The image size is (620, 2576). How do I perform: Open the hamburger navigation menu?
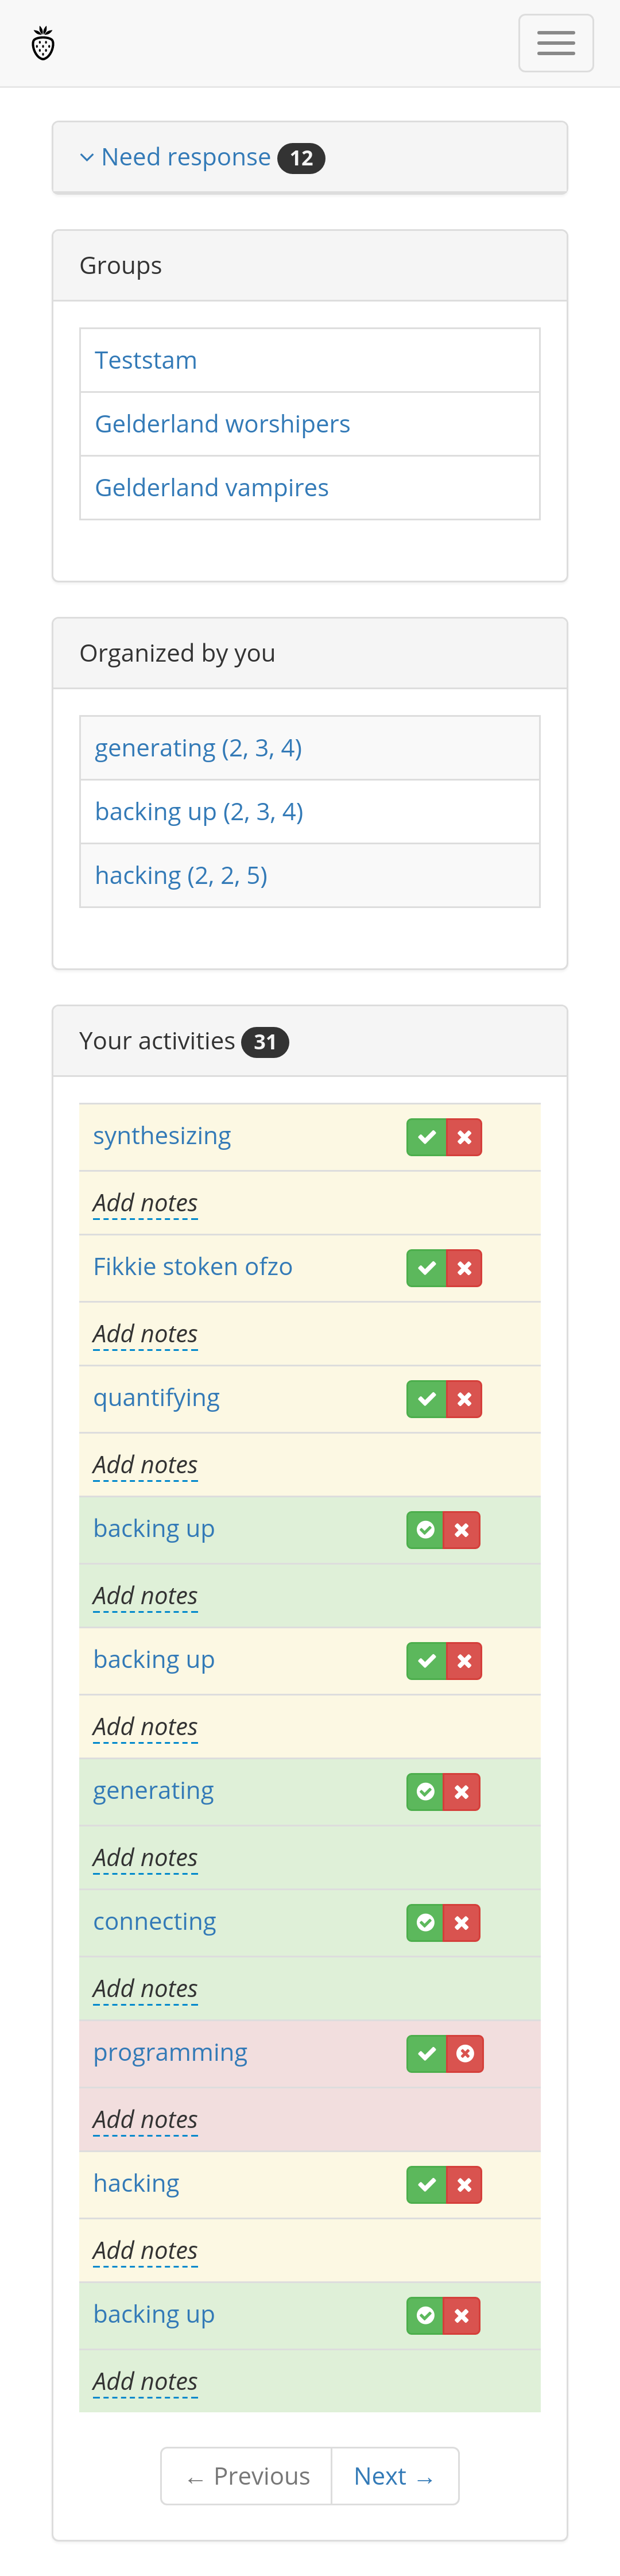coord(555,43)
